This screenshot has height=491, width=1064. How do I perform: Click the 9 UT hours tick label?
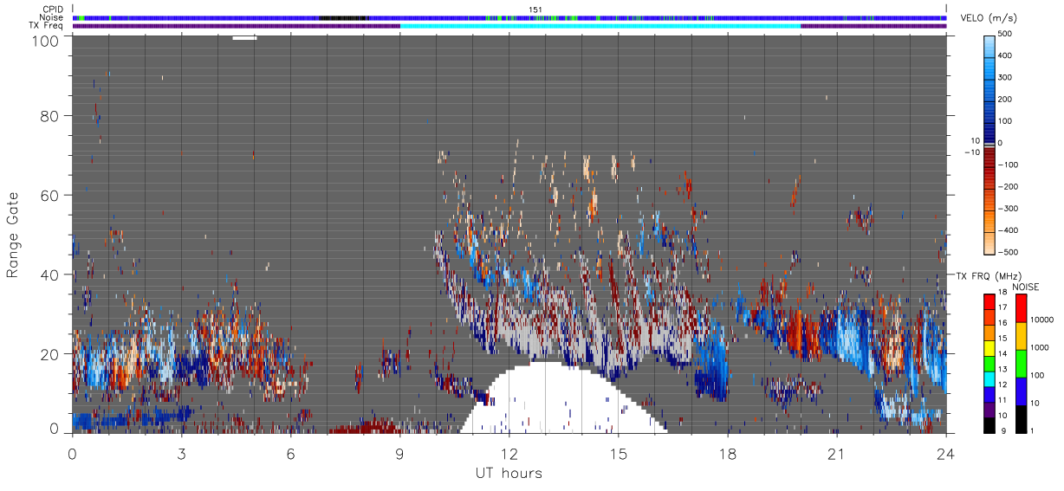pyautogui.click(x=399, y=454)
